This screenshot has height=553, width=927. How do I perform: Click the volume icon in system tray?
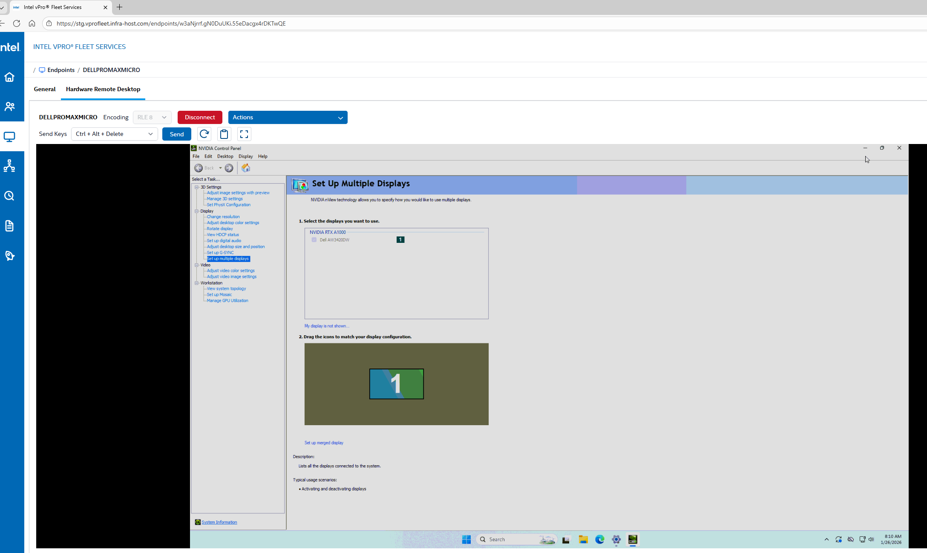871,539
